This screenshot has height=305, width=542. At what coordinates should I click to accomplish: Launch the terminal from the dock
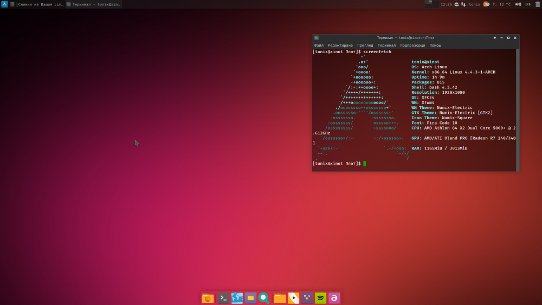pyautogui.click(x=223, y=298)
